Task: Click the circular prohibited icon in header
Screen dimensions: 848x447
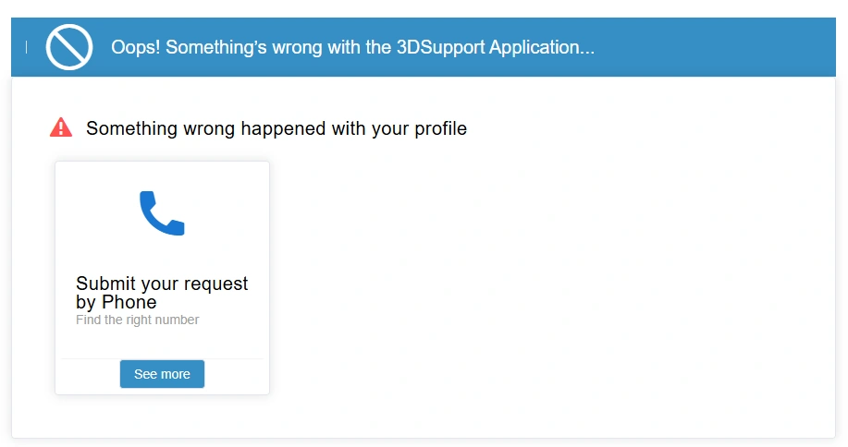Action: tap(69, 47)
